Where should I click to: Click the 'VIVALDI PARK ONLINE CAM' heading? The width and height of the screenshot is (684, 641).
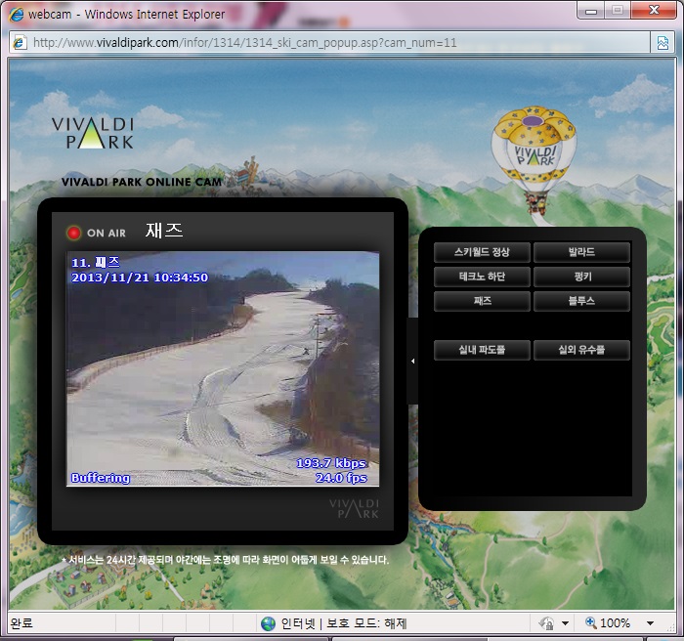[x=142, y=182]
